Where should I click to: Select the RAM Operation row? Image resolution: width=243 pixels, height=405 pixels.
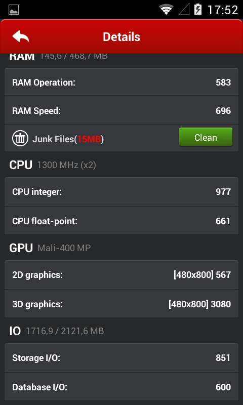(121, 82)
